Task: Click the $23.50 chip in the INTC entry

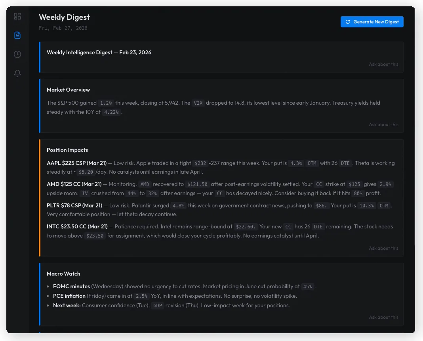Action: coord(95,236)
